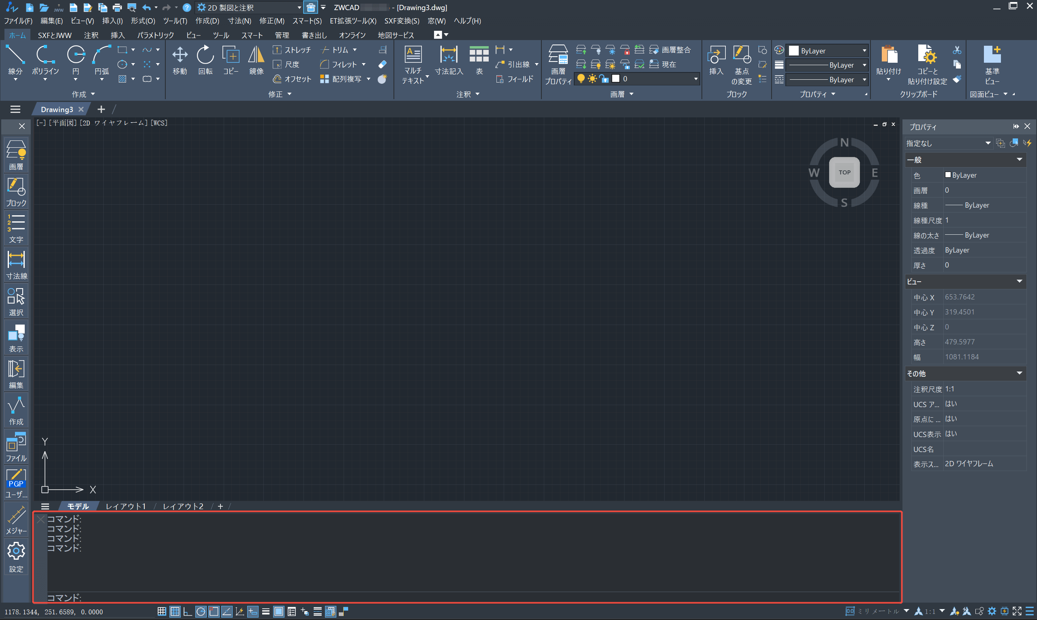The width and height of the screenshot is (1037, 620).
Task: Click the 引出線 leader button
Action: click(516, 64)
